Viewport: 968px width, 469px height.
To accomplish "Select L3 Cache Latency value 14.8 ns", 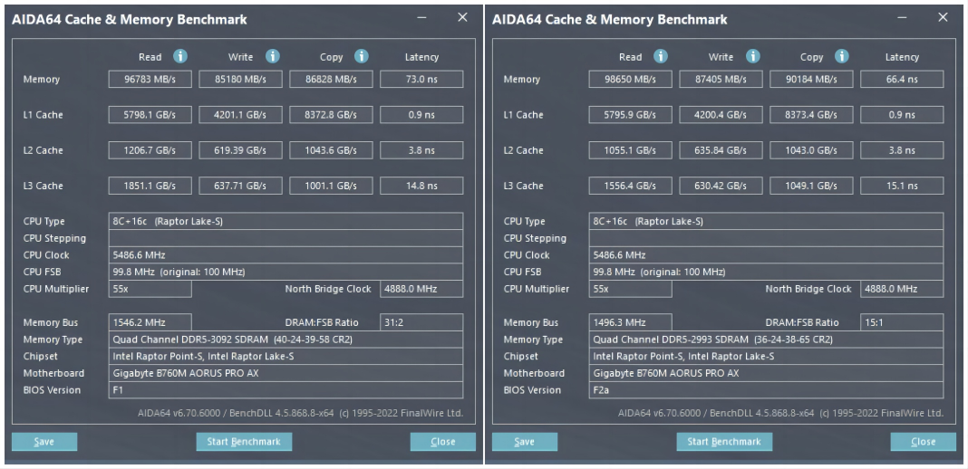I will (421, 186).
